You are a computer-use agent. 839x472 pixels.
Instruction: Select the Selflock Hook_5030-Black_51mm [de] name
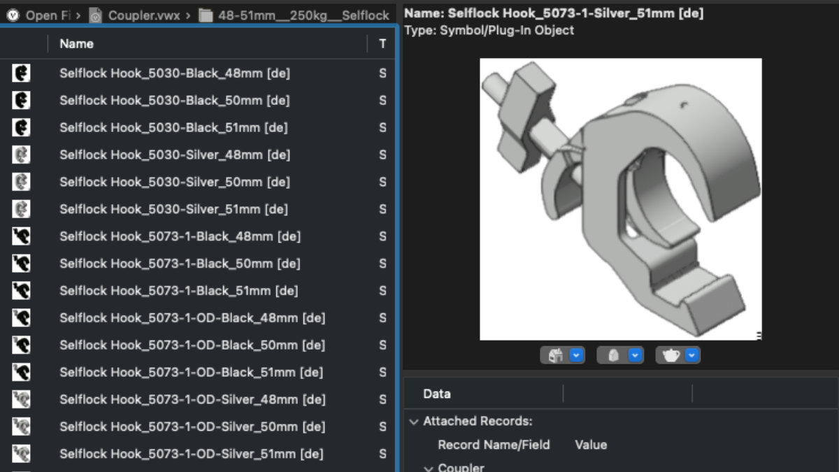173,127
